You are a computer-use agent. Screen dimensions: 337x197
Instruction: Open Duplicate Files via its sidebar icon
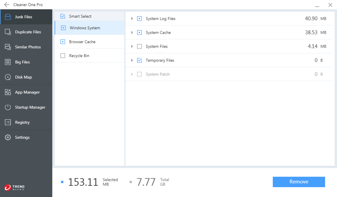pos(8,32)
